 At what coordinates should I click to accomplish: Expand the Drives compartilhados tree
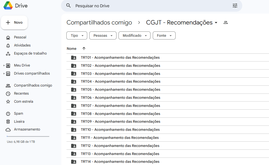click(x=4, y=74)
